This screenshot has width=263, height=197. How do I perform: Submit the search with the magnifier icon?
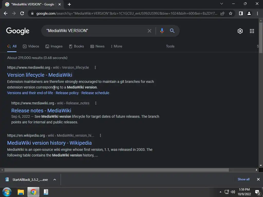tap(172, 31)
